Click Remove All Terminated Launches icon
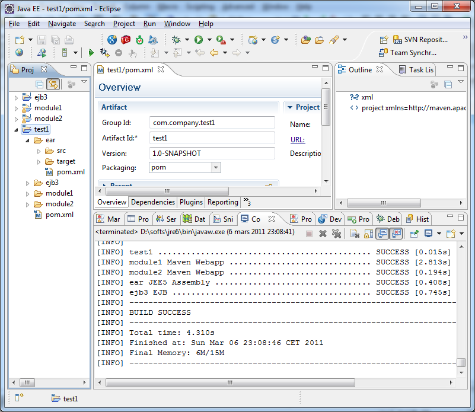 coord(336,234)
